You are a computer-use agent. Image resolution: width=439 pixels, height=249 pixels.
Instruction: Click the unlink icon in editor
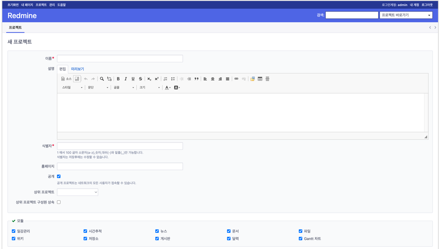tap(244, 79)
